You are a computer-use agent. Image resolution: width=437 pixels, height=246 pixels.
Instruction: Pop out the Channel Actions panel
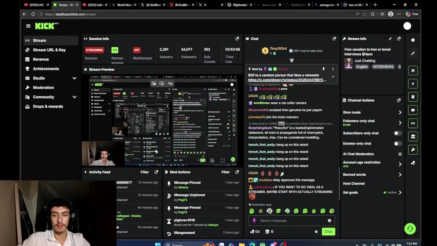[399, 100]
